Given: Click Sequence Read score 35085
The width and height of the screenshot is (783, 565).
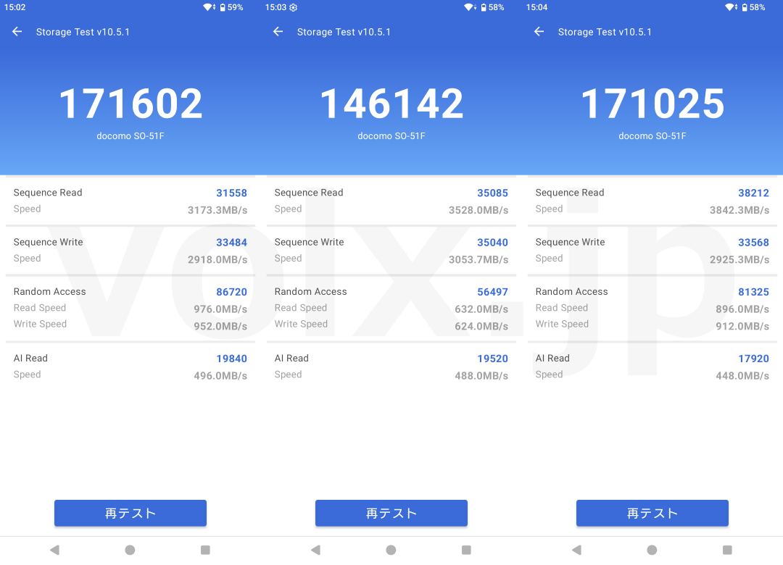Looking at the screenshot, I should tap(492, 193).
